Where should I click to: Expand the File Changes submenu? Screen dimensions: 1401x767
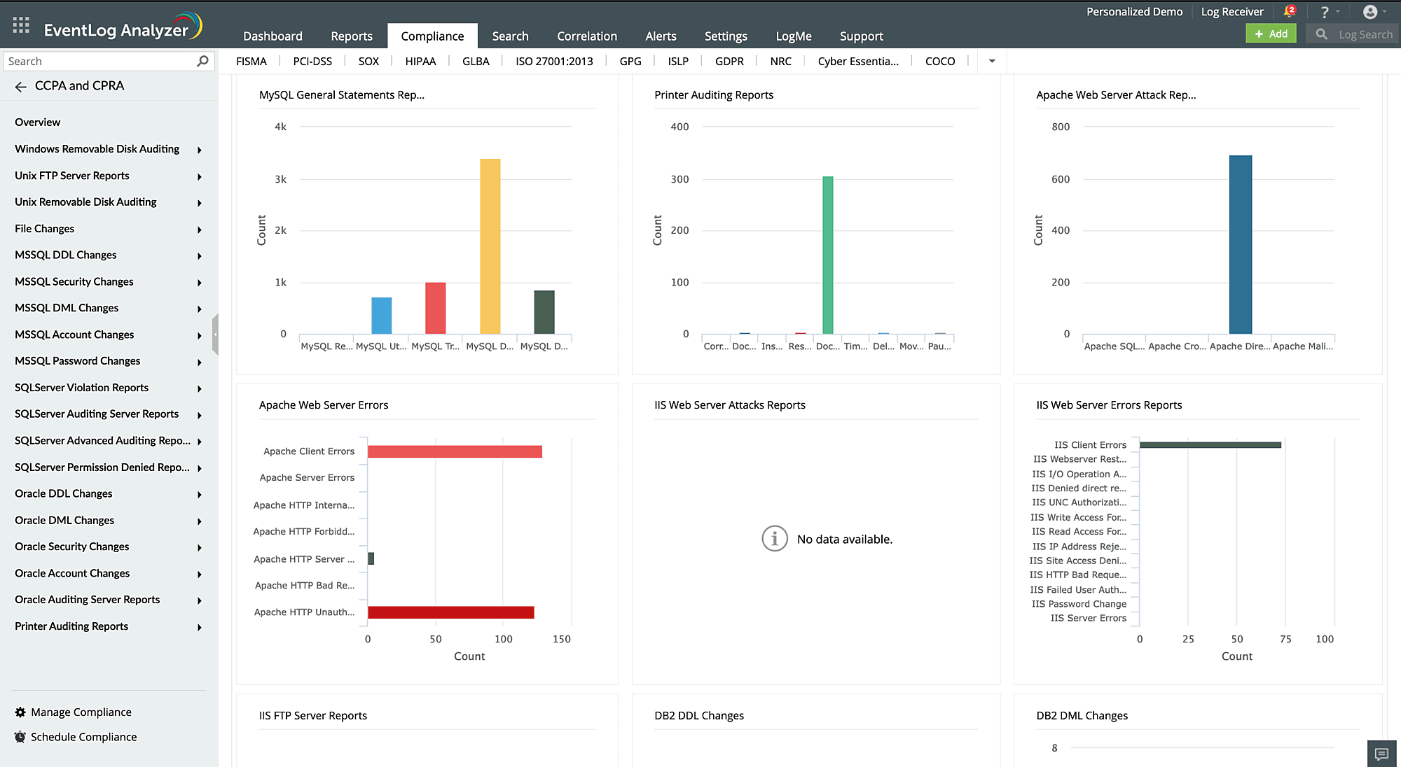(200, 230)
